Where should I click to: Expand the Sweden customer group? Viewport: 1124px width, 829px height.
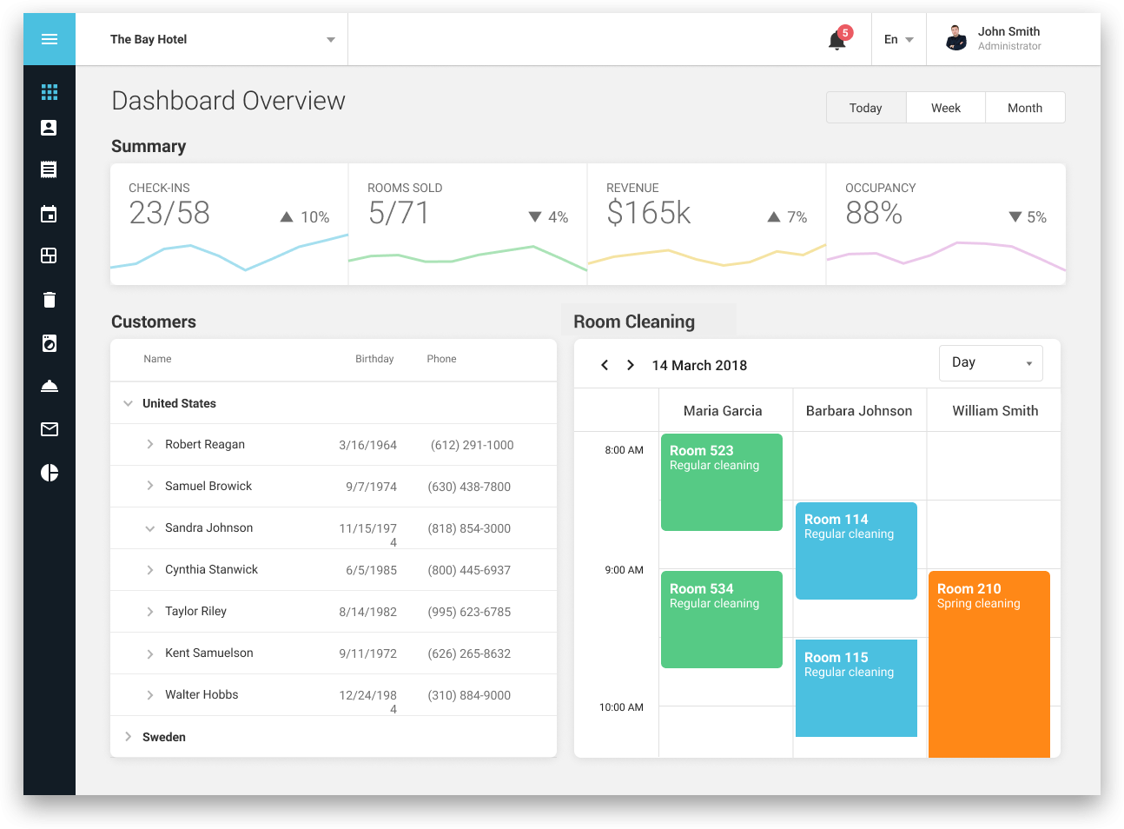129,736
